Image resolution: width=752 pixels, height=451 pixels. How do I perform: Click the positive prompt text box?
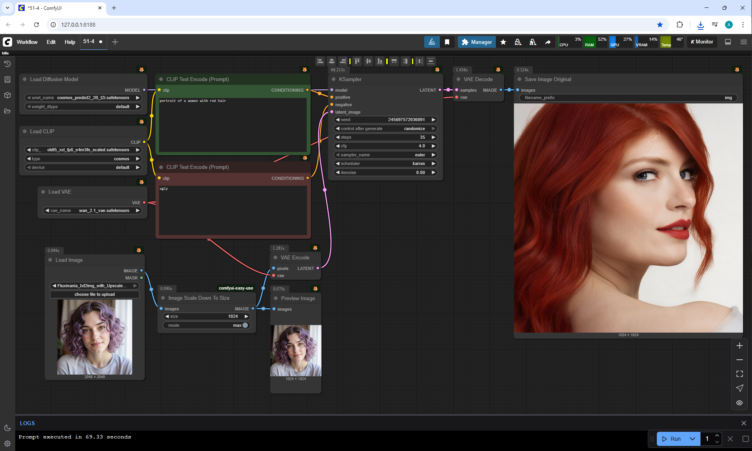[x=233, y=125]
